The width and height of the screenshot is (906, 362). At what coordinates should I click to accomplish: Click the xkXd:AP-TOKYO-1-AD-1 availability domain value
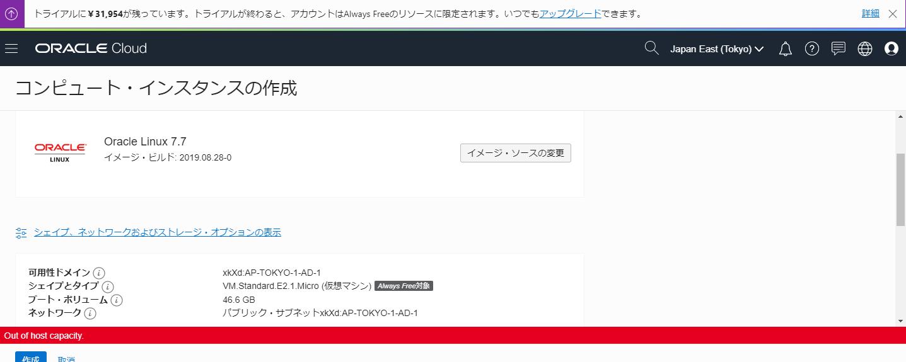pyautogui.click(x=272, y=273)
